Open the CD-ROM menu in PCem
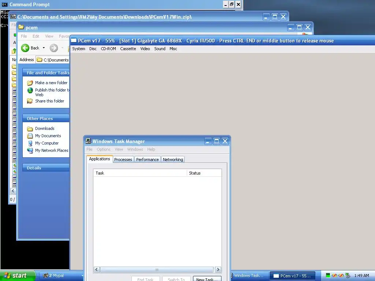Image resolution: width=375 pixels, height=281 pixels. tap(108, 49)
